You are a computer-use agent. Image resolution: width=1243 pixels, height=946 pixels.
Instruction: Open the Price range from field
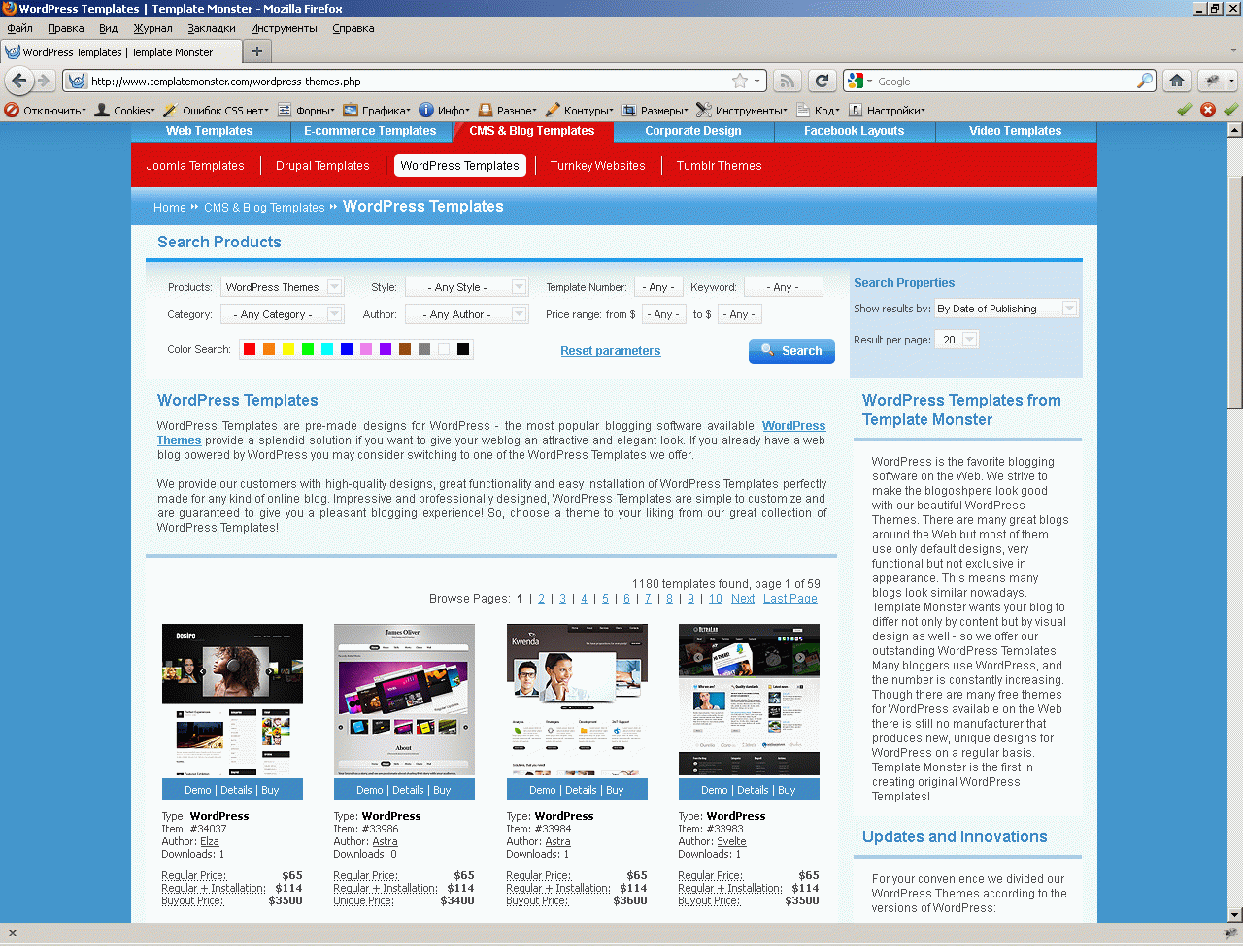[x=663, y=314]
